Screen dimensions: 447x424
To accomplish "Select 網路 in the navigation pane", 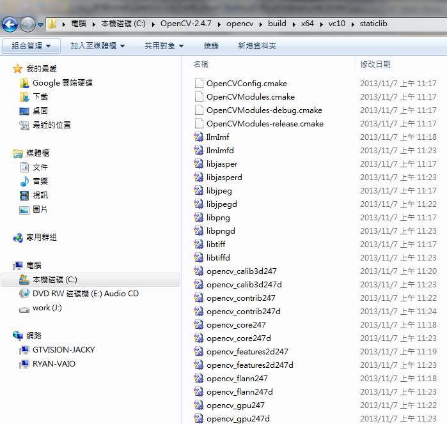I will tap(34, 336).
